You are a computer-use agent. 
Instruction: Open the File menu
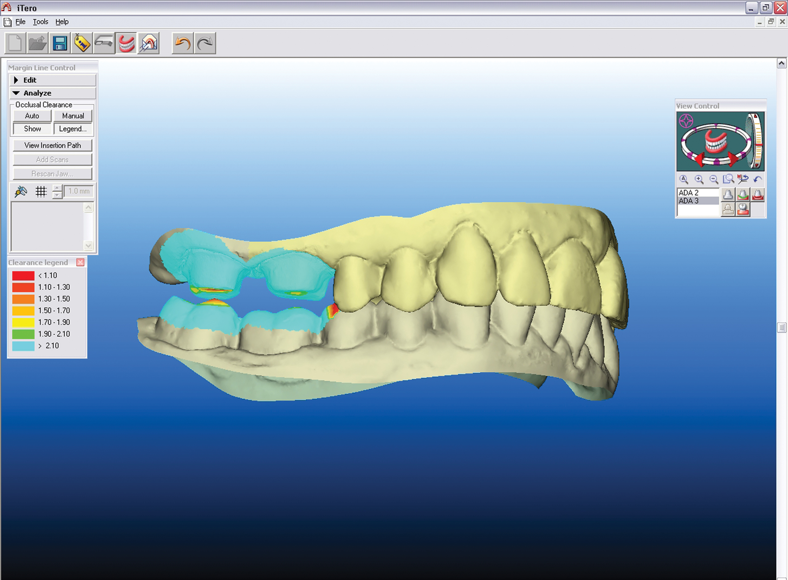pyautogui.click(x=20, y=22)
